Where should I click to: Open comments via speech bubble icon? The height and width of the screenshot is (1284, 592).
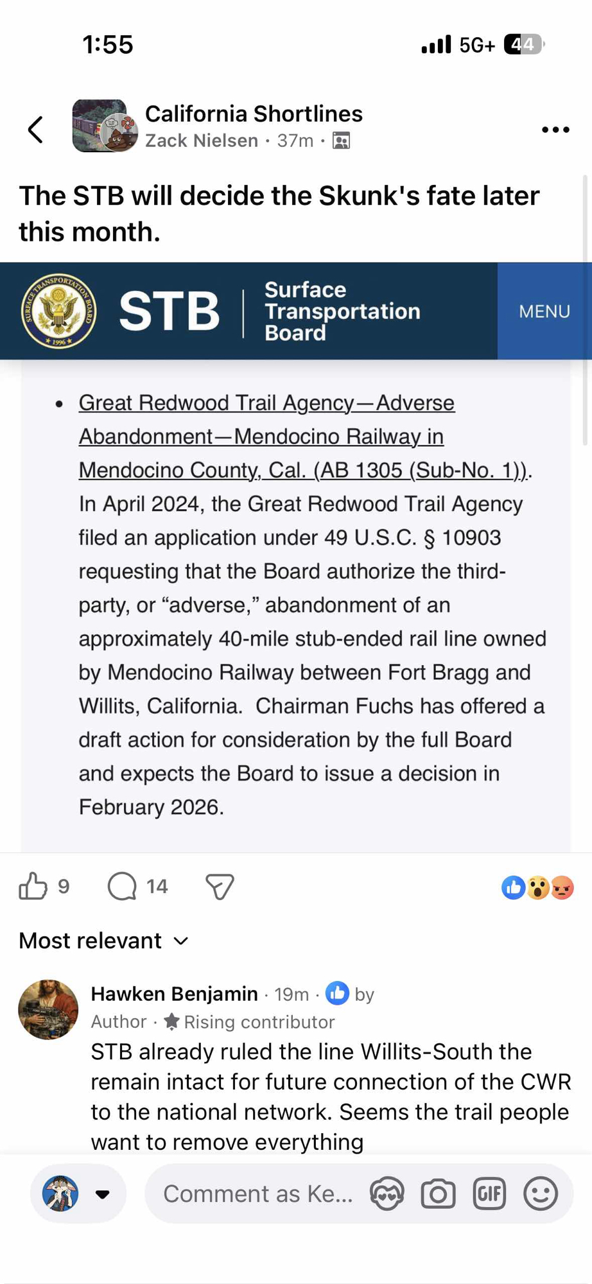click(122, 887)
